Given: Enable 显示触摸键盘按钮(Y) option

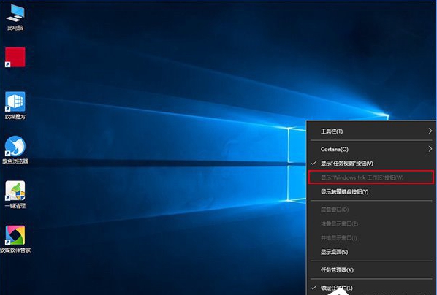Looking at the screenshot, I should (371, 191).
